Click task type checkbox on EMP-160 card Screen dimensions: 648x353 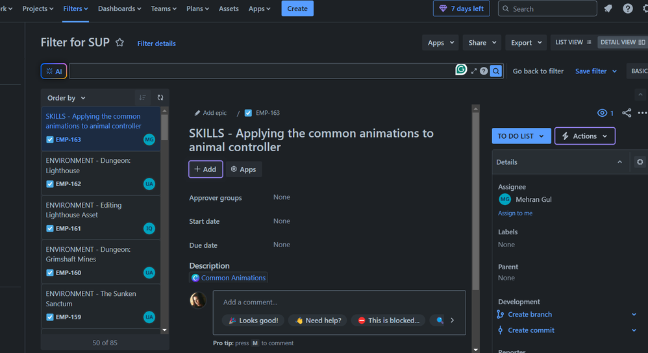coord(50,273)
